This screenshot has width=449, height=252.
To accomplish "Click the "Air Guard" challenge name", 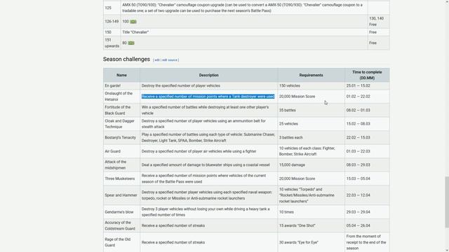I will [x=112, y=151].
